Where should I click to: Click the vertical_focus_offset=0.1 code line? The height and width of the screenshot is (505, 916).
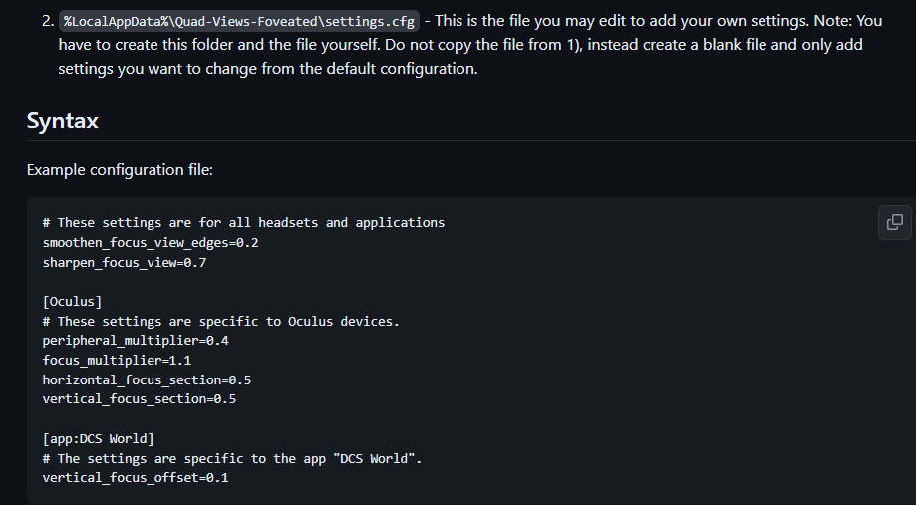(135, 478)
